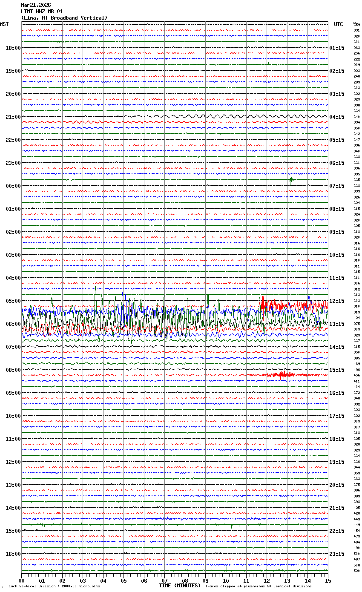Select minute 15 on the bottom axis
Screen dimensions: 362x592
click(x=328, y=581)
